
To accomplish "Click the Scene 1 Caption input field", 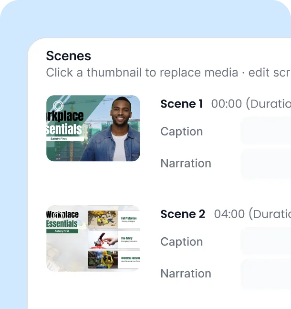I will point(266,131).
